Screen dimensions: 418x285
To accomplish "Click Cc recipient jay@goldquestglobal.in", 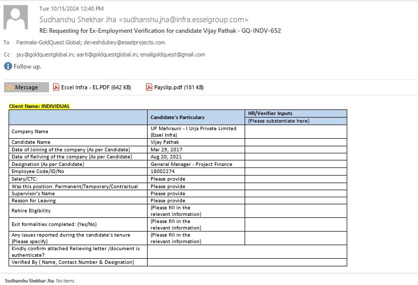I will point(44,54).
